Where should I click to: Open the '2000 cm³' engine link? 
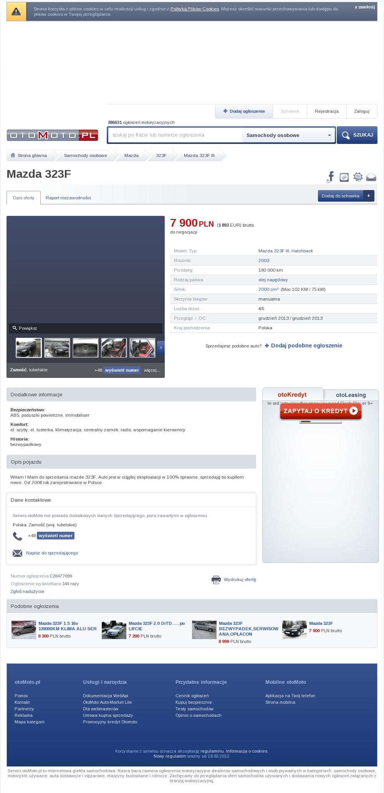tap(268, 289)
